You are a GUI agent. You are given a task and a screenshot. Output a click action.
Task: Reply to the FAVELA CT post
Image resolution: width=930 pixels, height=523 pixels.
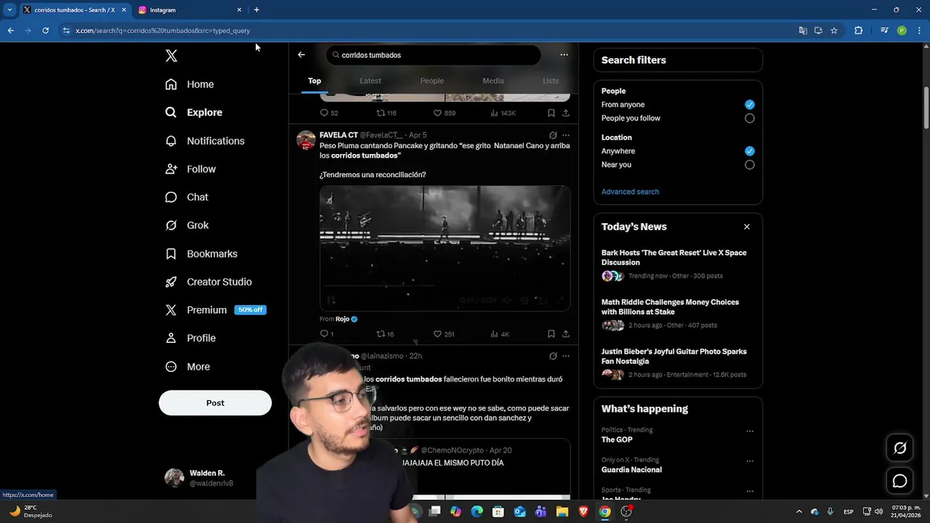327,334
